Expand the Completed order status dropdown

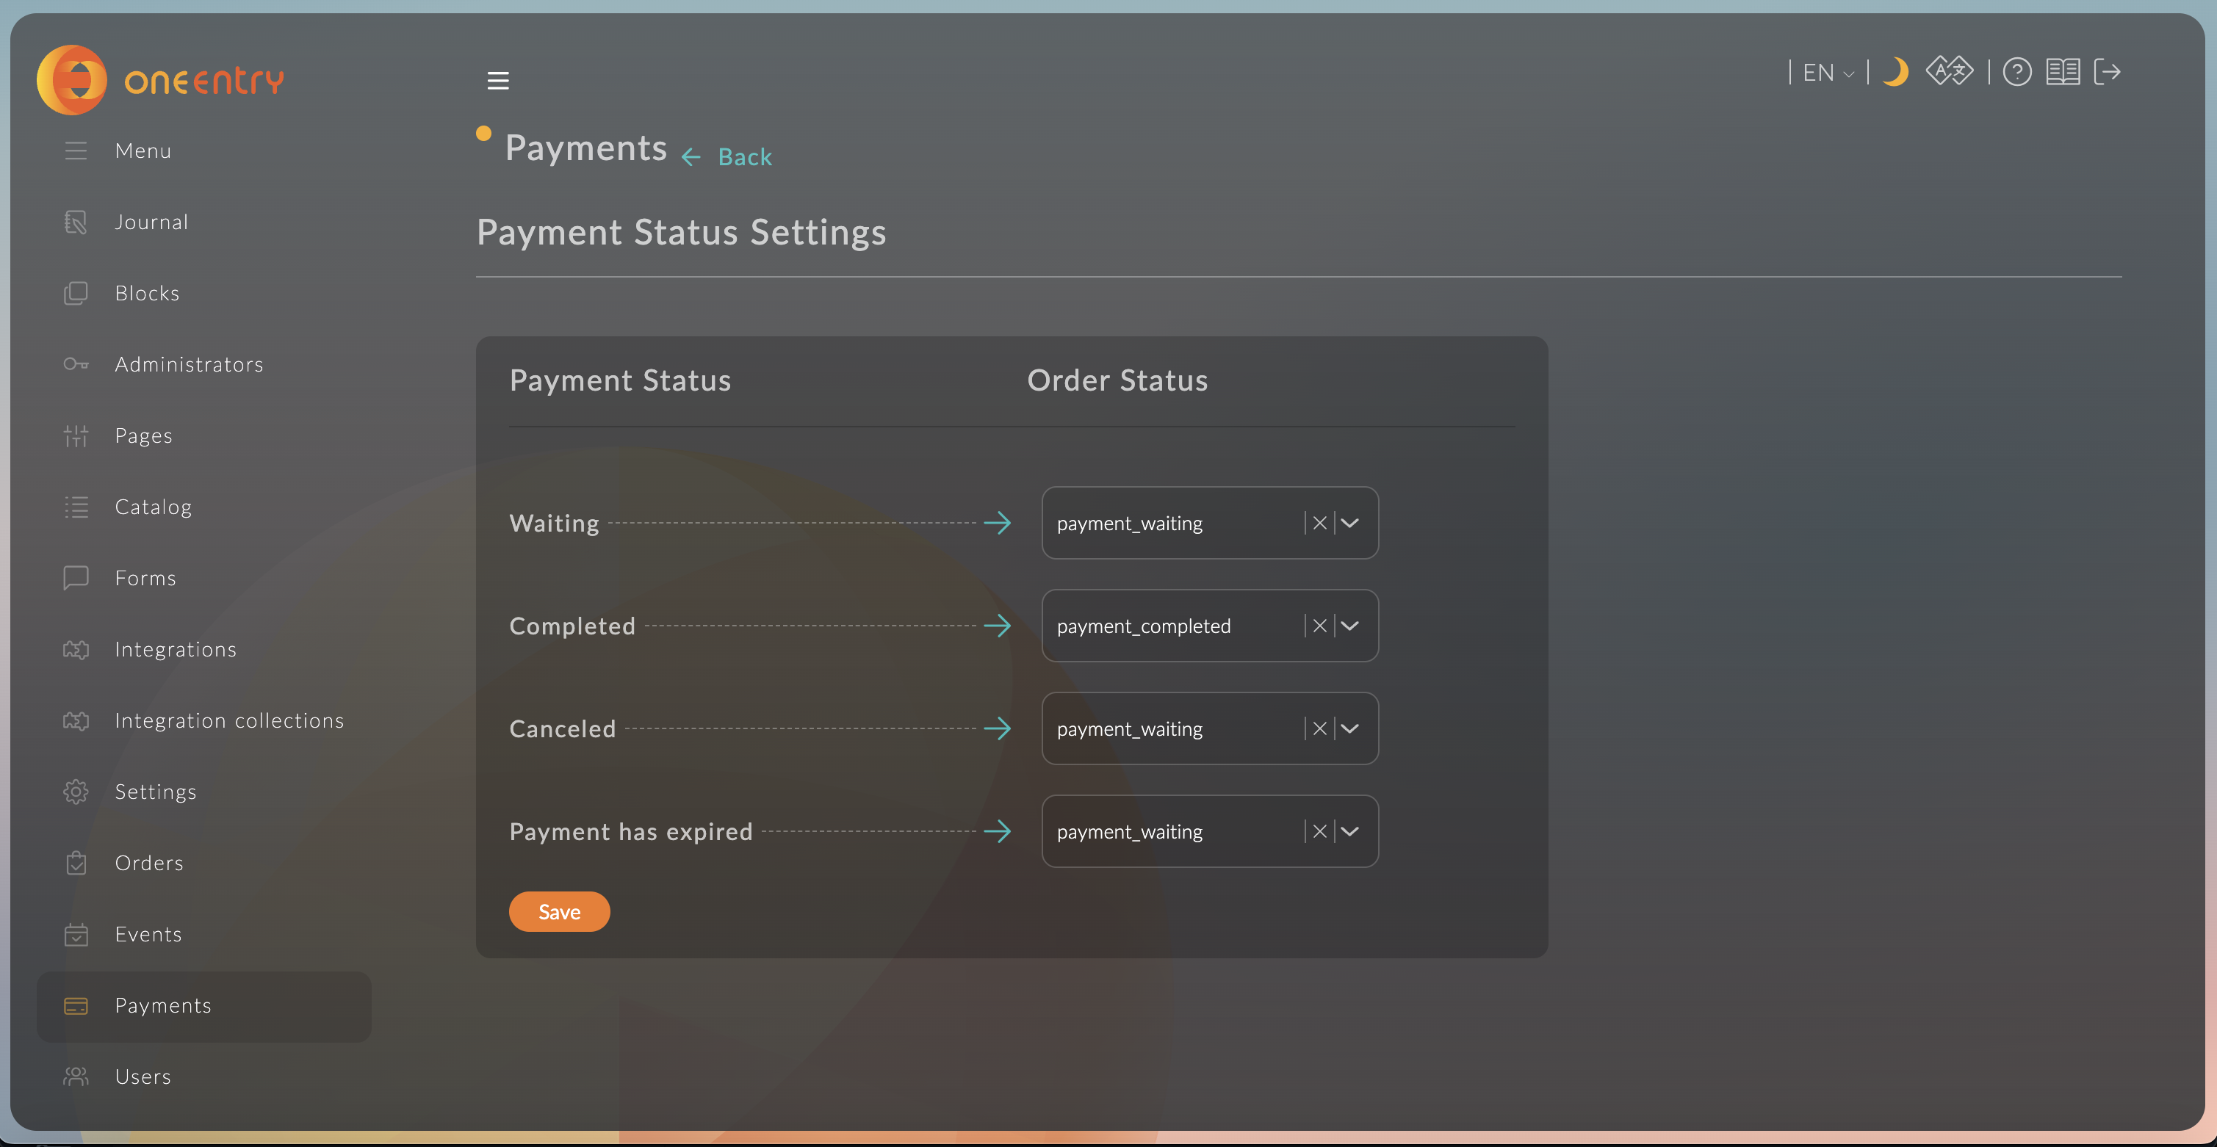tap(1349, 626)
